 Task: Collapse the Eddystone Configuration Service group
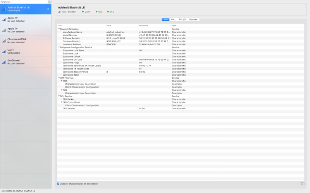59,47
